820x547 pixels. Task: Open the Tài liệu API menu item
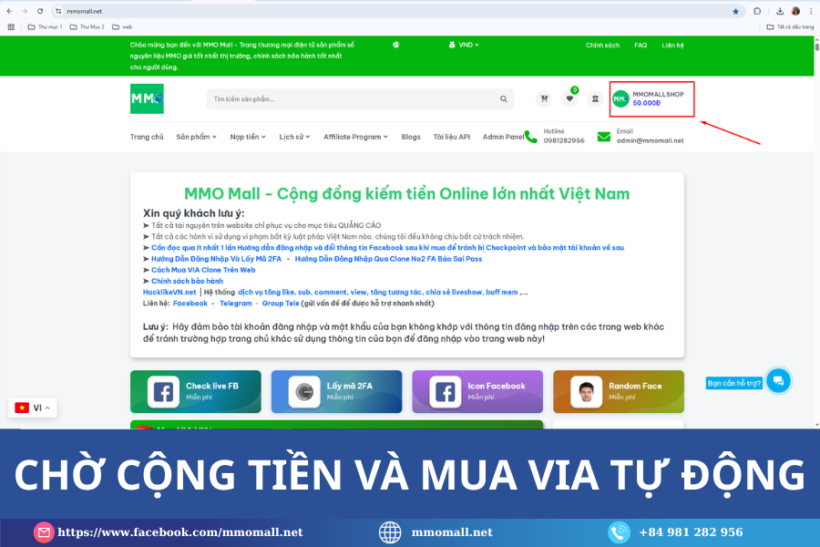pyautogui.click(x=451, y=137)
